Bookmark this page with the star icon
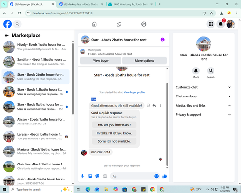Viewport: 241px width, 193px height. [211, 13]
